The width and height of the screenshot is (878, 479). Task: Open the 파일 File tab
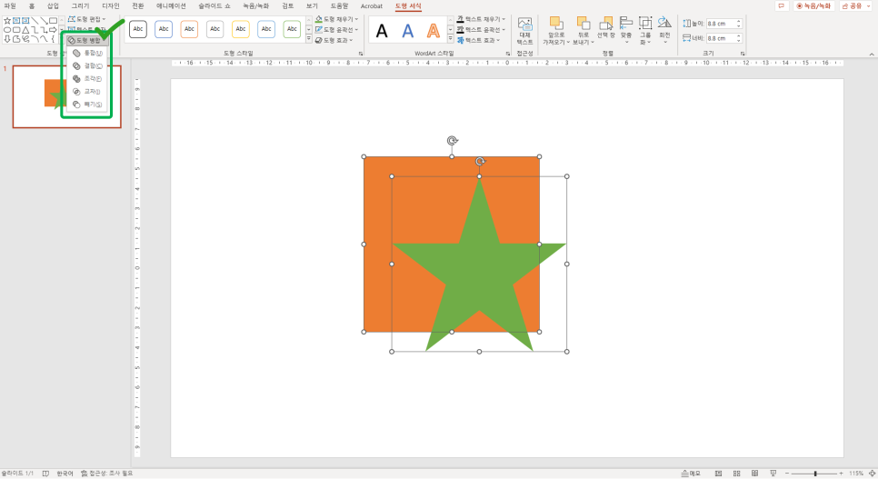9,6
